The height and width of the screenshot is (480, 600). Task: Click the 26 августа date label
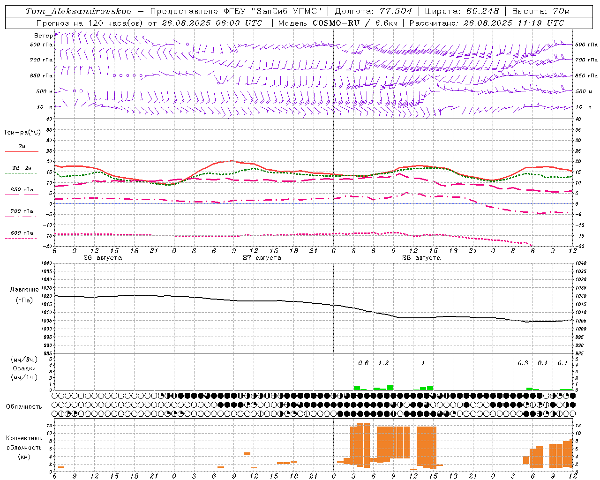(103, 258)
